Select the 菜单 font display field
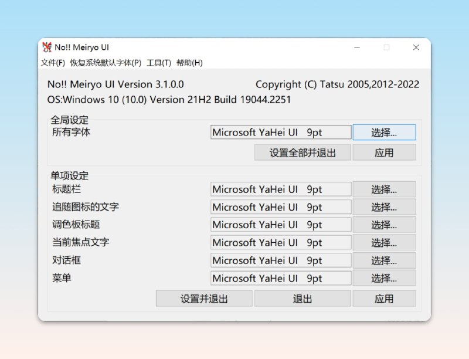Screen dimensions: 469x359 (x=280, y=278)
